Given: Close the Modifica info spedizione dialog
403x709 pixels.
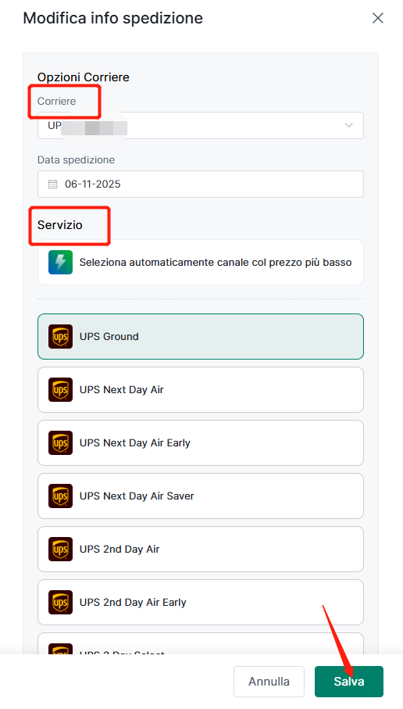Looking at the screenshot, I should (378, 18).
